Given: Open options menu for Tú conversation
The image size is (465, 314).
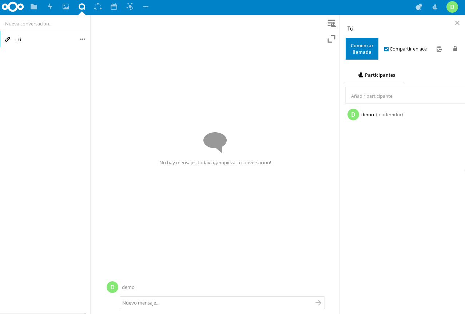Looking at the screenshot, I should (83, 39).
